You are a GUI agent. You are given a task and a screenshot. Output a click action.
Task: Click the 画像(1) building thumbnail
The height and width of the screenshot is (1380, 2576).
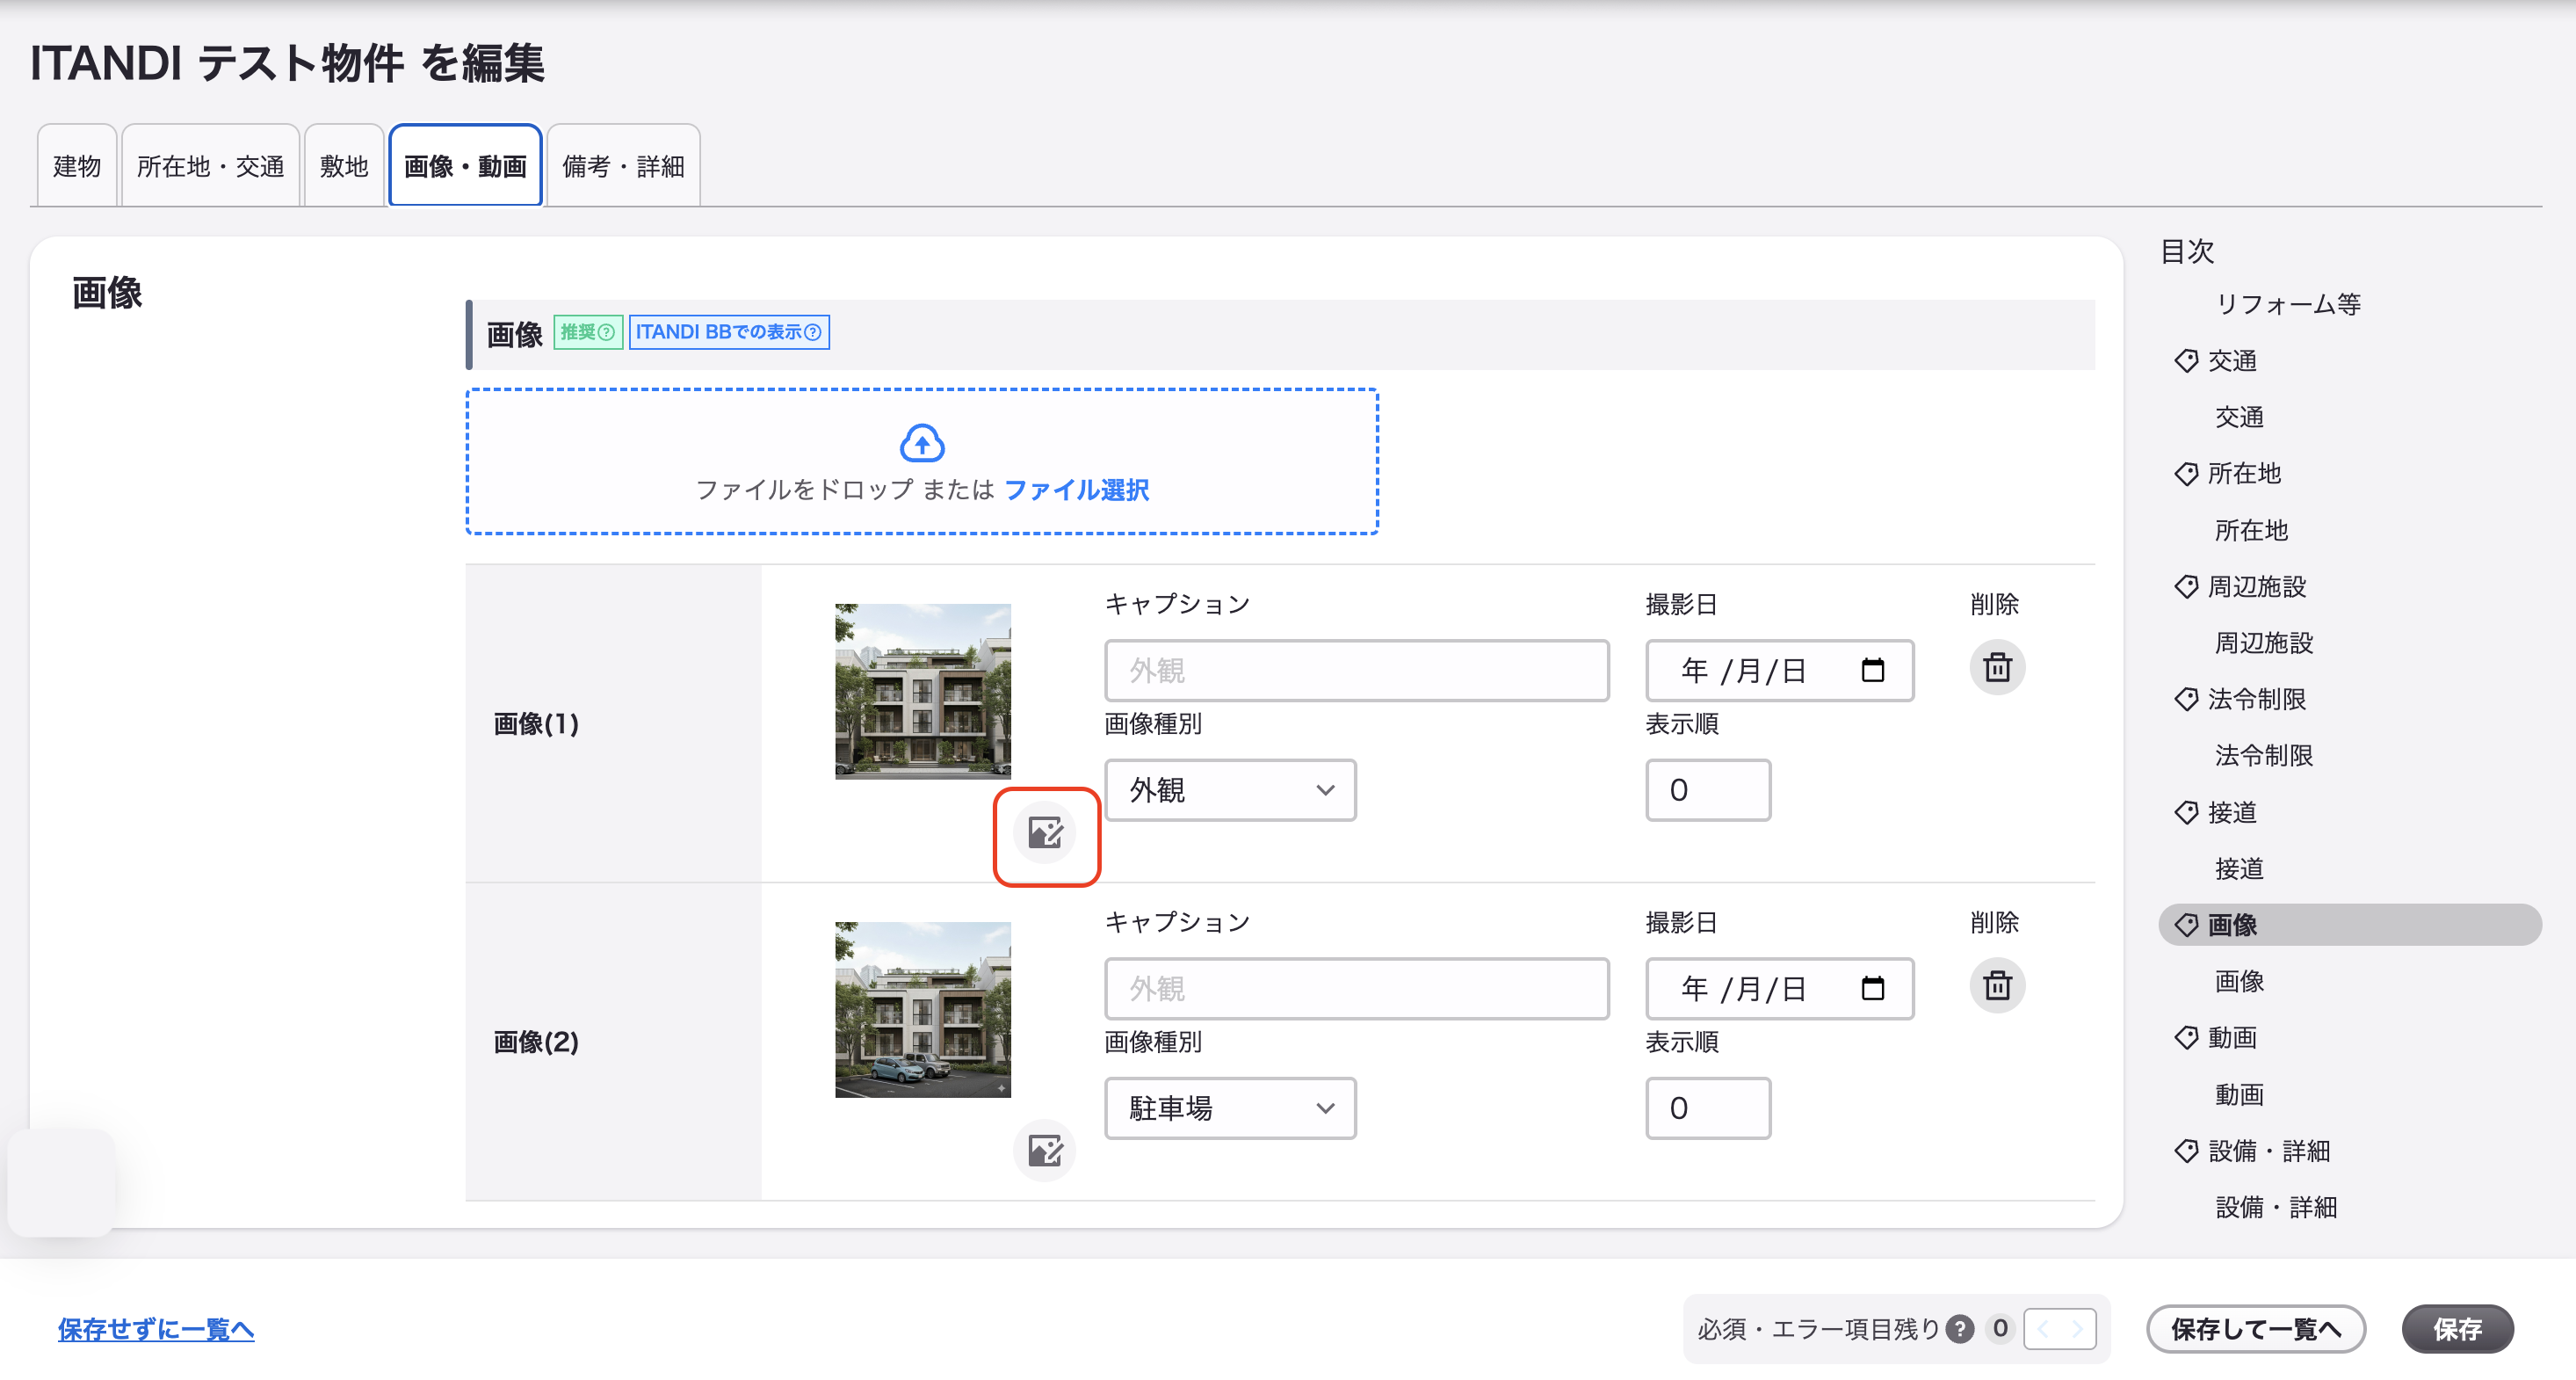coord(922,692)
